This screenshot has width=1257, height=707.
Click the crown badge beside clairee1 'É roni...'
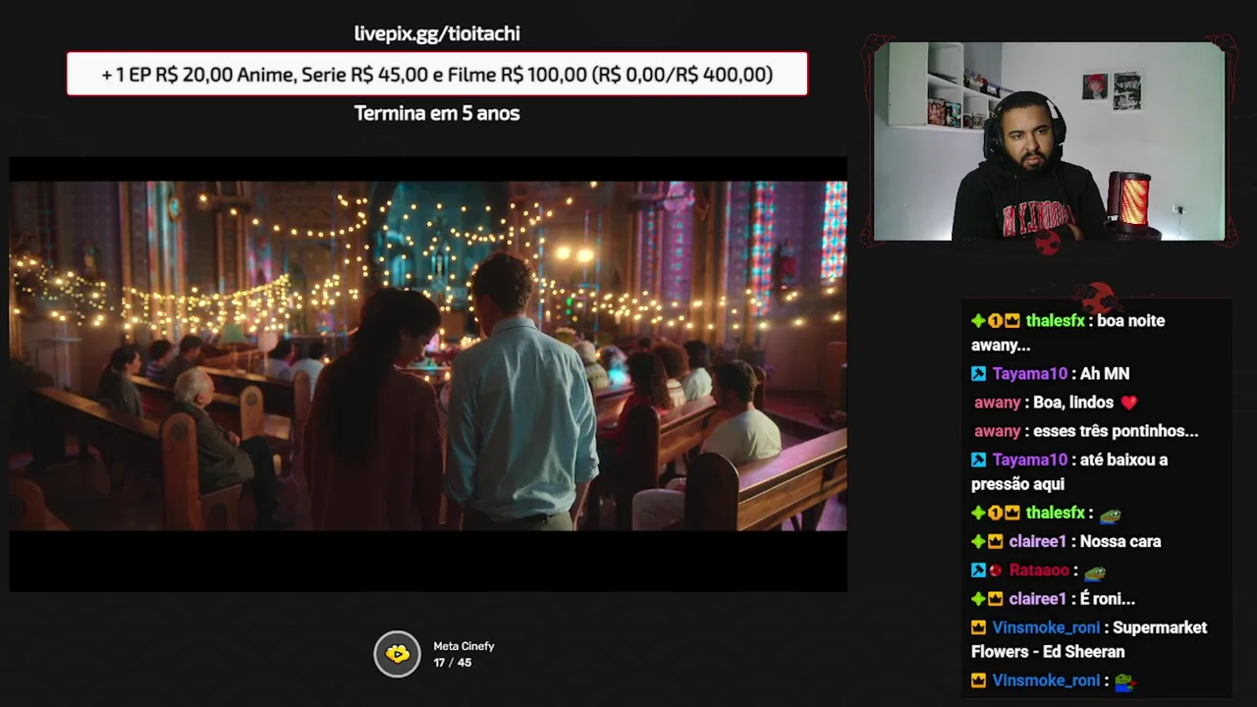pos(995,599)
